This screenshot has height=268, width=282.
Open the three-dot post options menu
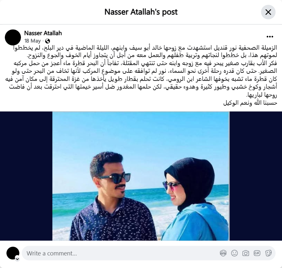pos(270,37)
